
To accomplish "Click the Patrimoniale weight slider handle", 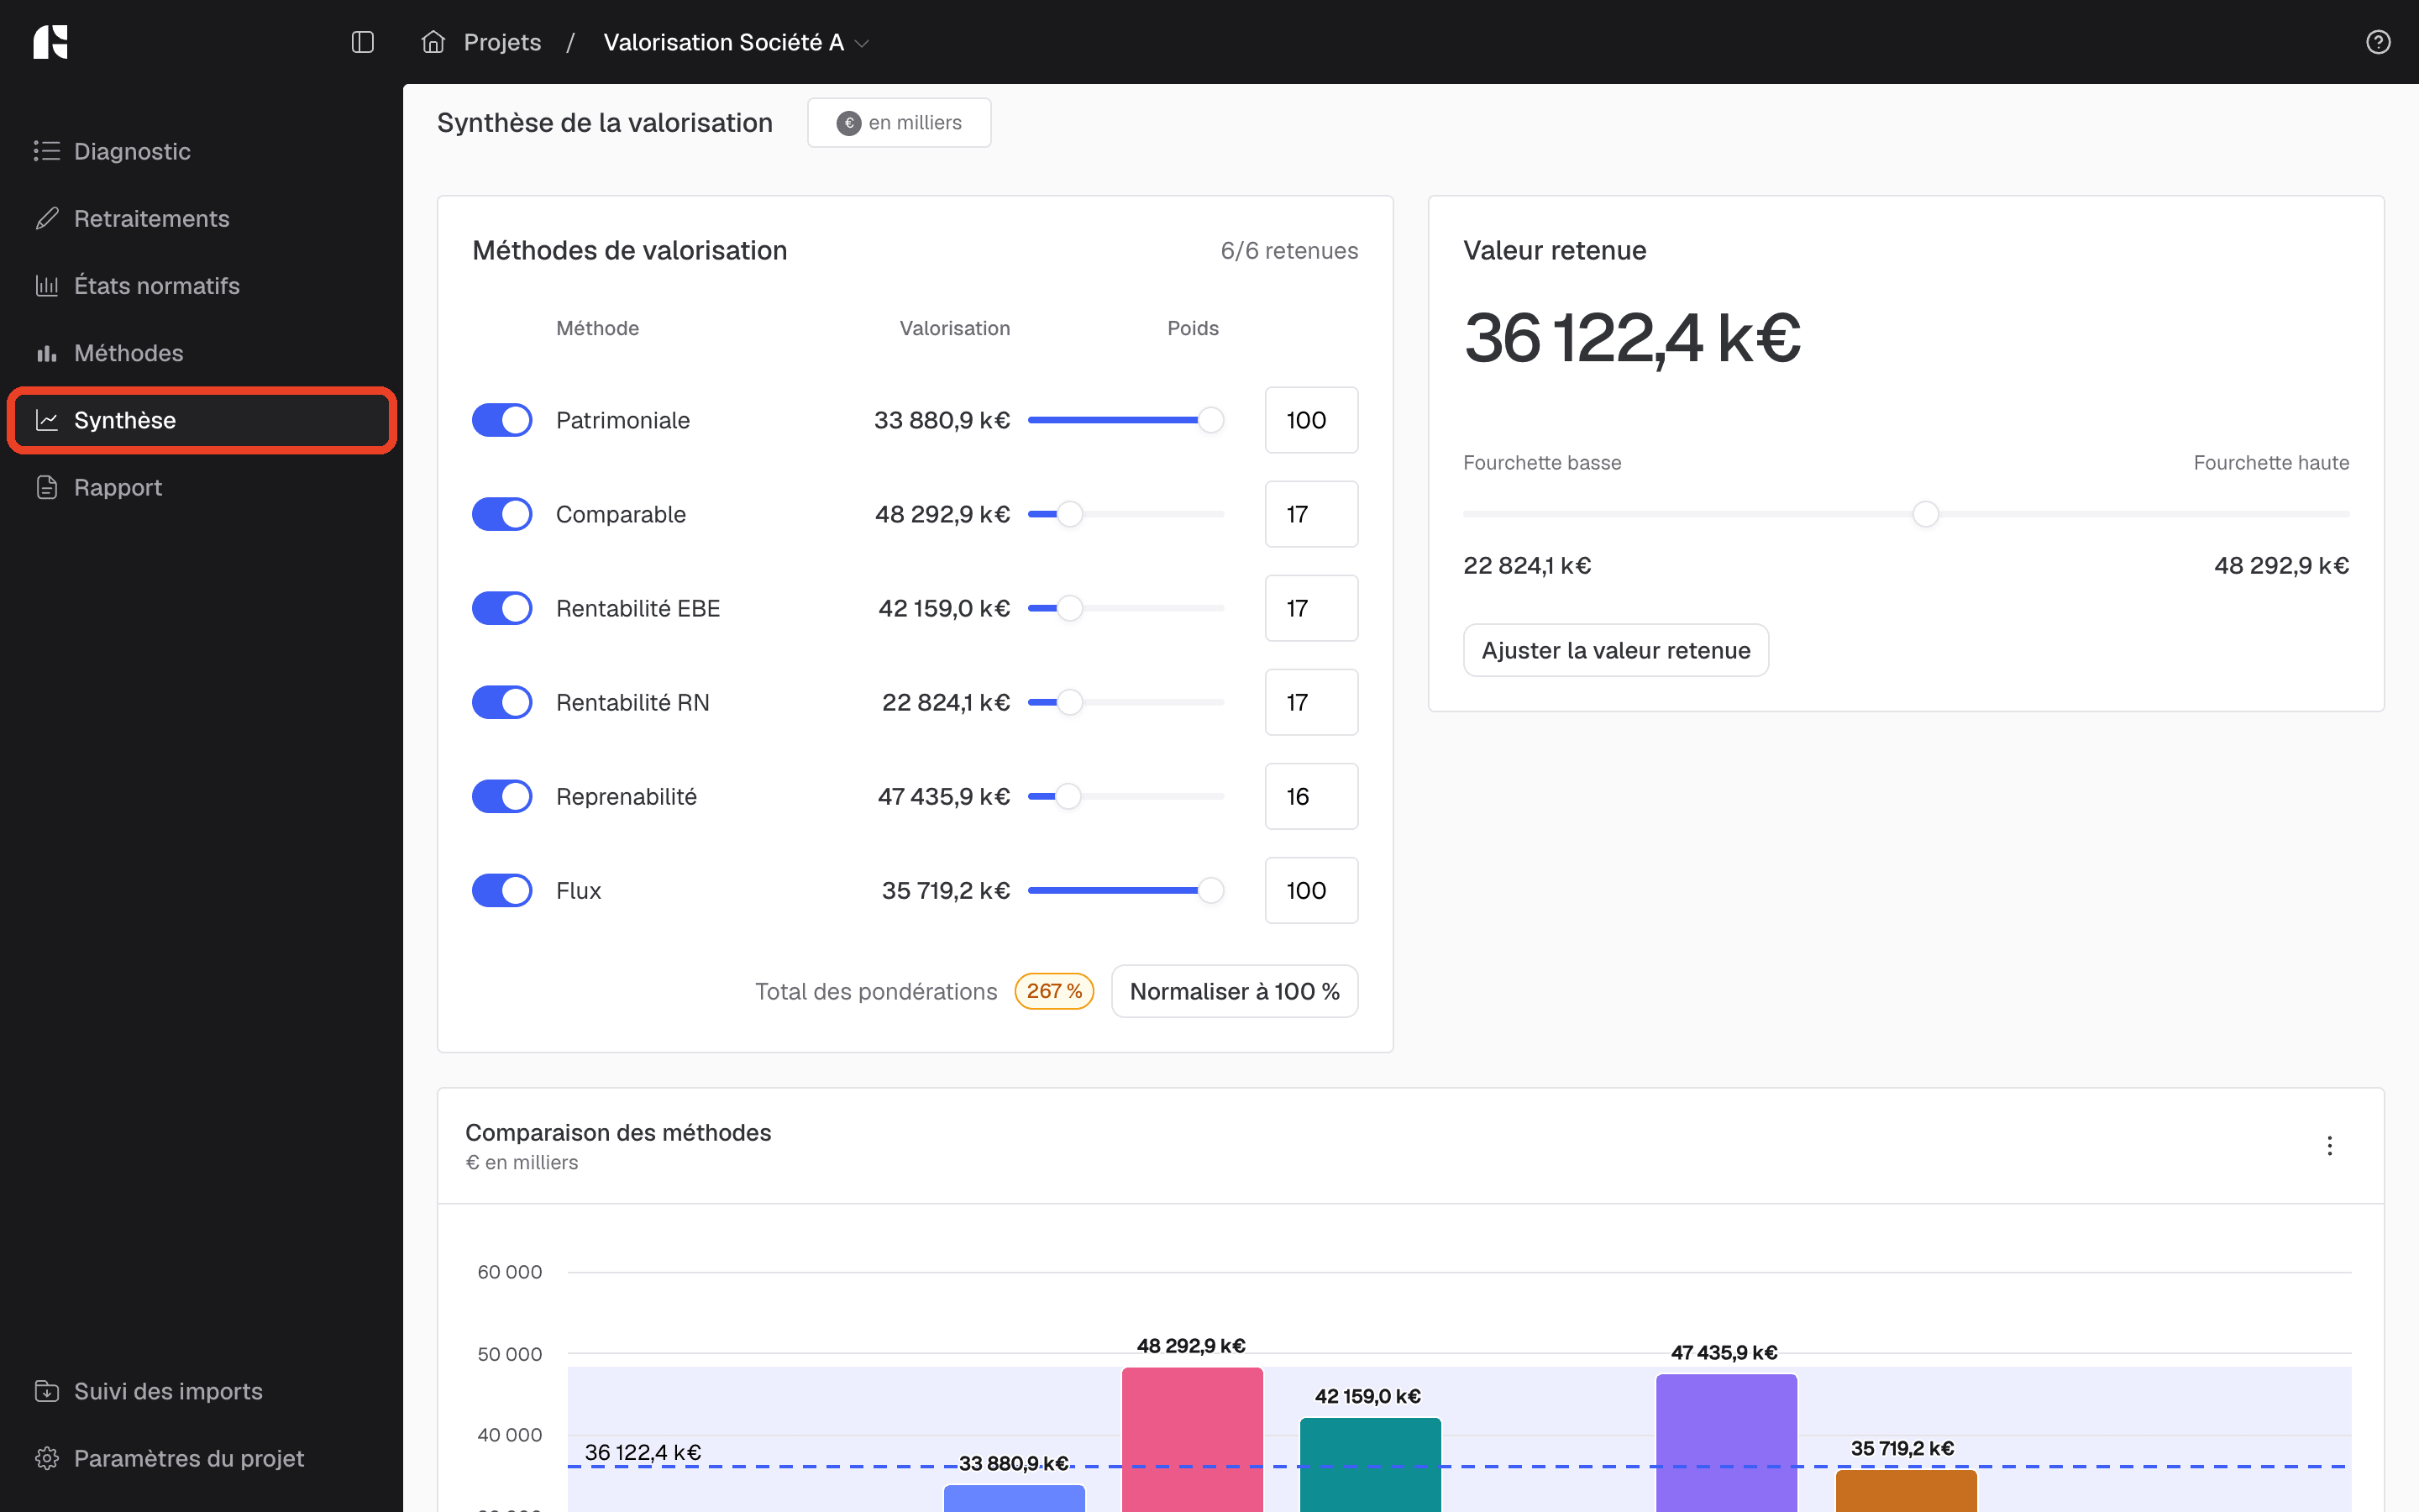I will point(1210,420).
